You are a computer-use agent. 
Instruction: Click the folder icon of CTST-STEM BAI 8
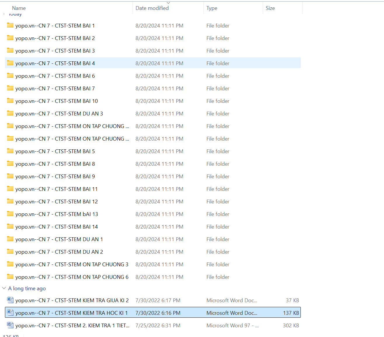[10, 164]
